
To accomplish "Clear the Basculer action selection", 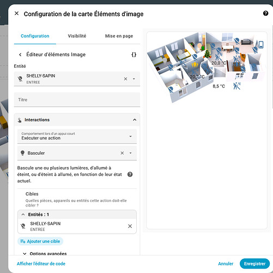I will tap(122, 153).
